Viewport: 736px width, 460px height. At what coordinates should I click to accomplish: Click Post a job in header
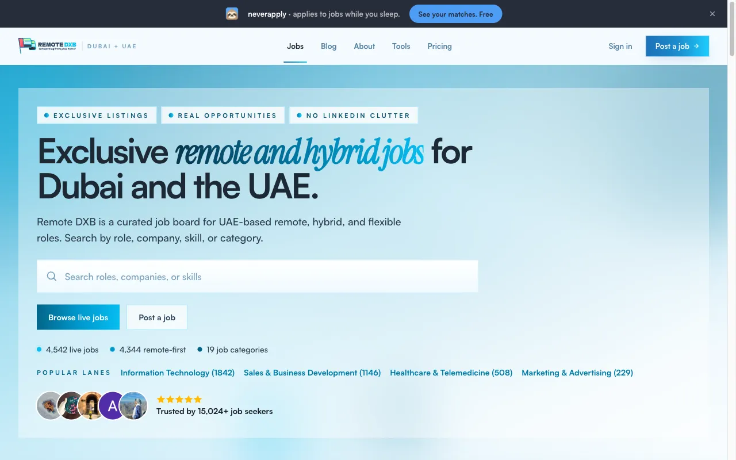click(x=677, y=46)
